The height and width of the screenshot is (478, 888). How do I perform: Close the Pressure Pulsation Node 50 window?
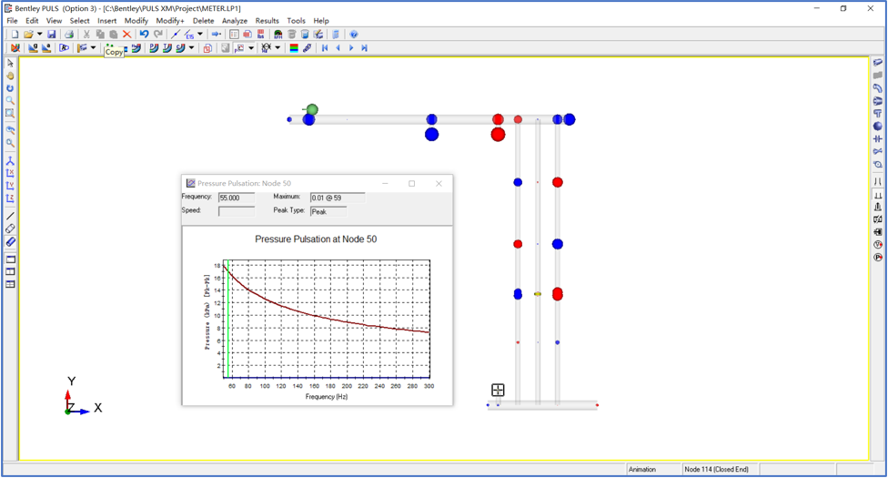pos(439,183)
